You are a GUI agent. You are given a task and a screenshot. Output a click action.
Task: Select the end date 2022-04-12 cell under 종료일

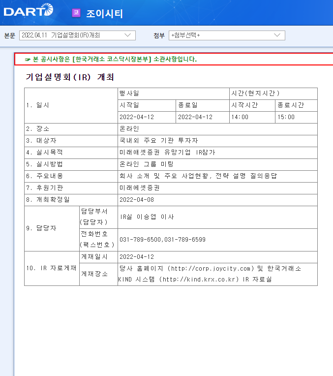[203, 117]
